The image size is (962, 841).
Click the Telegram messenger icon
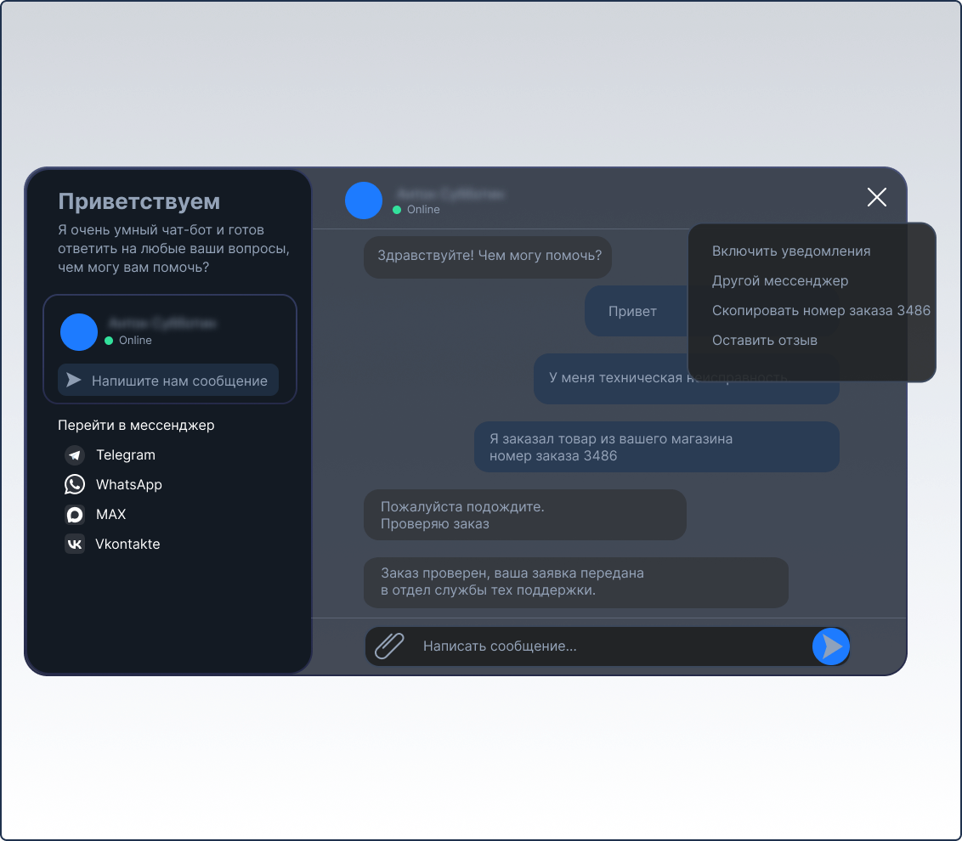click(75, 455)
